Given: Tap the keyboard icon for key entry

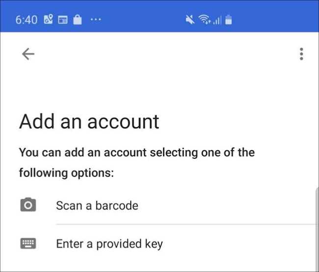Looking at the screenshot, I should coord(28,243).
